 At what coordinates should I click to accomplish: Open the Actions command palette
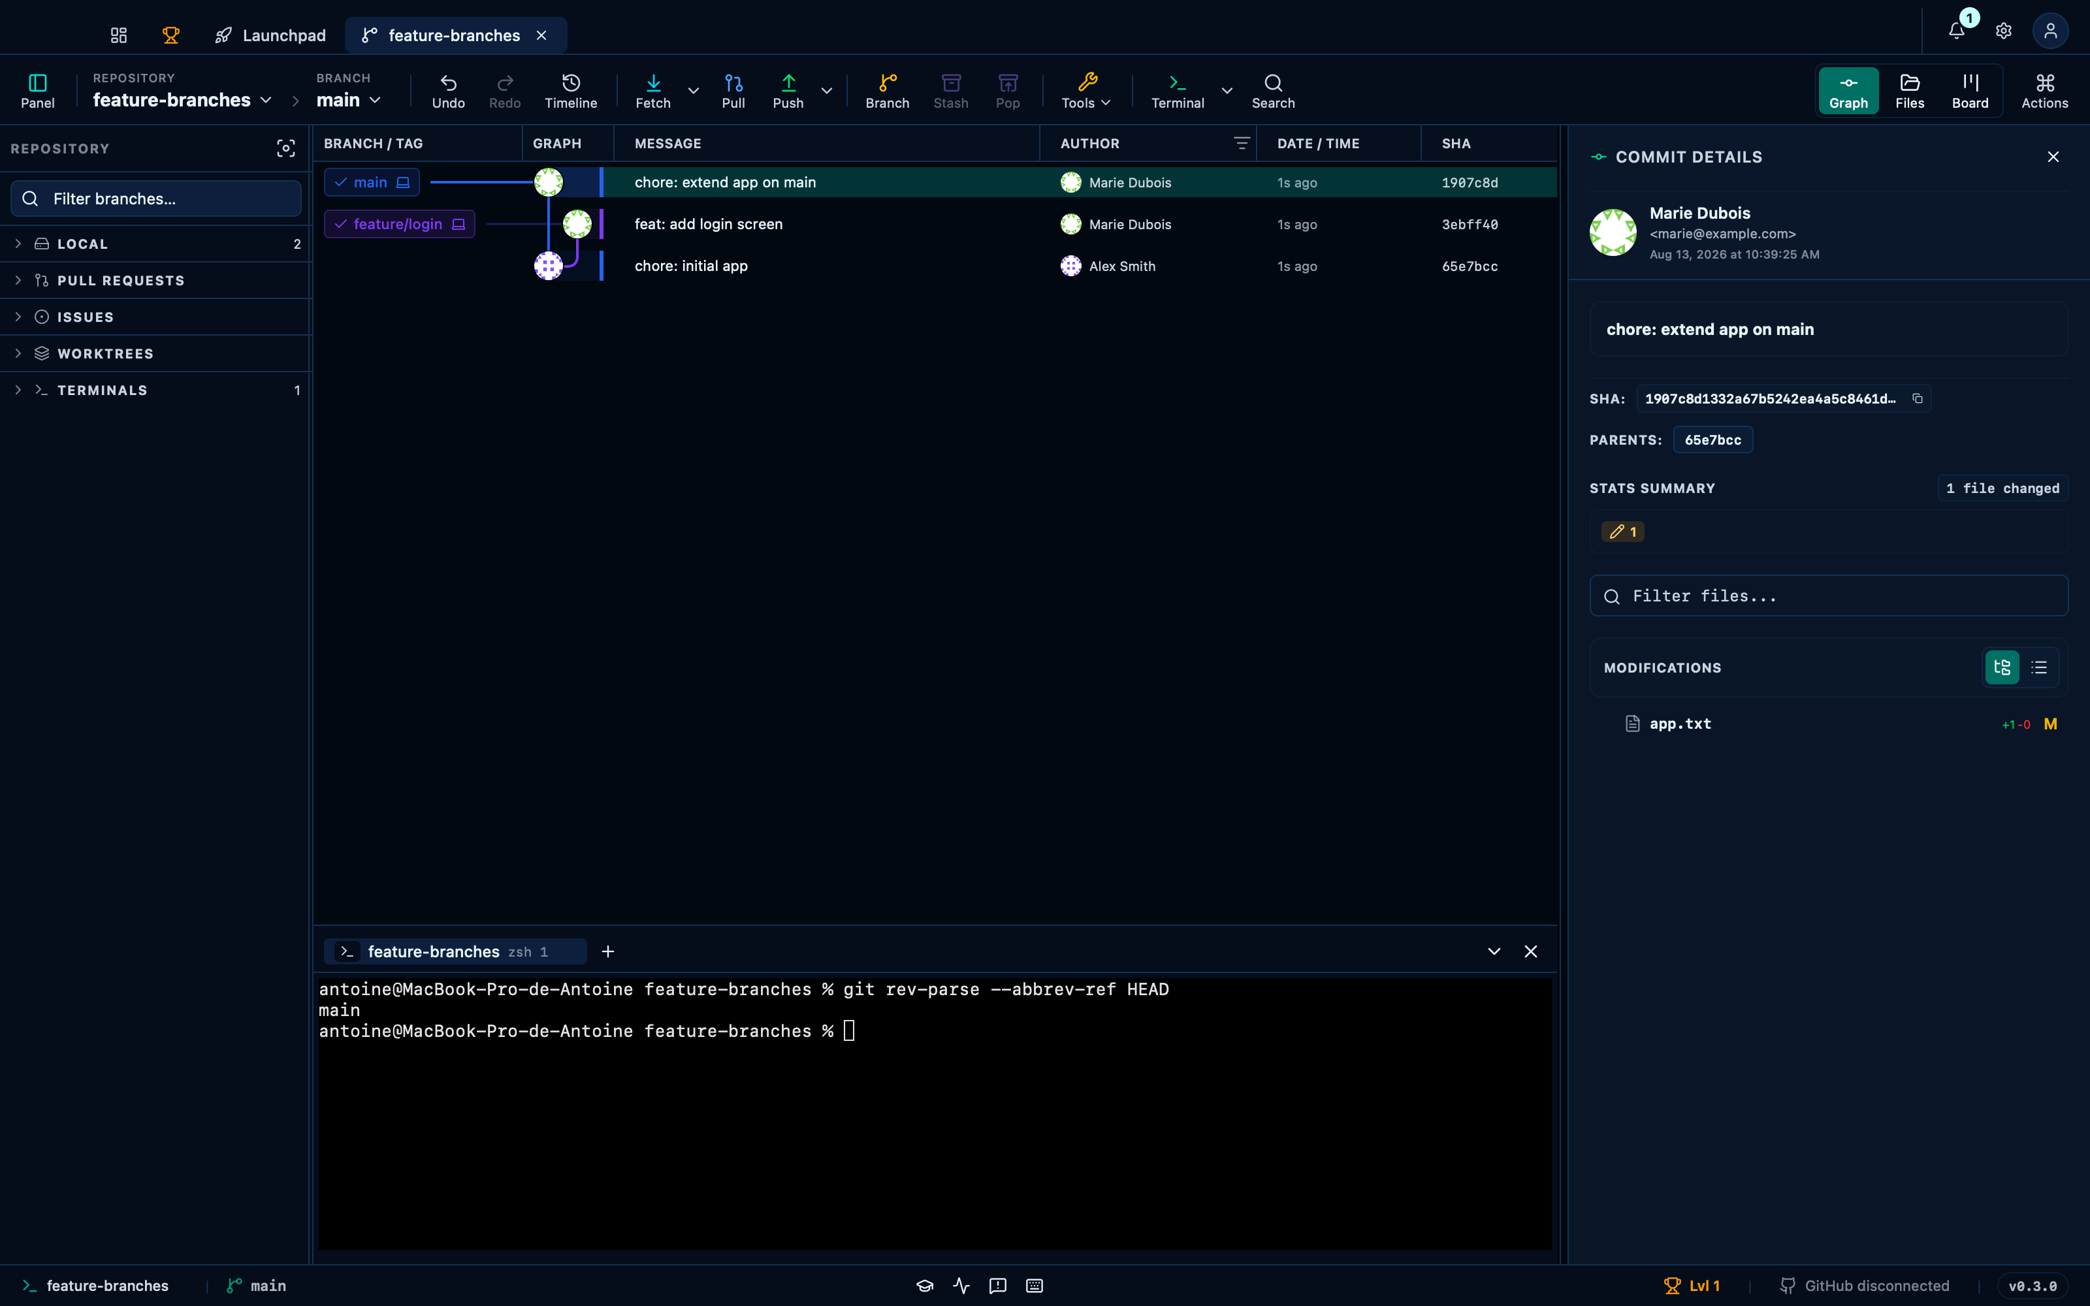click(x=2045, y=91)
